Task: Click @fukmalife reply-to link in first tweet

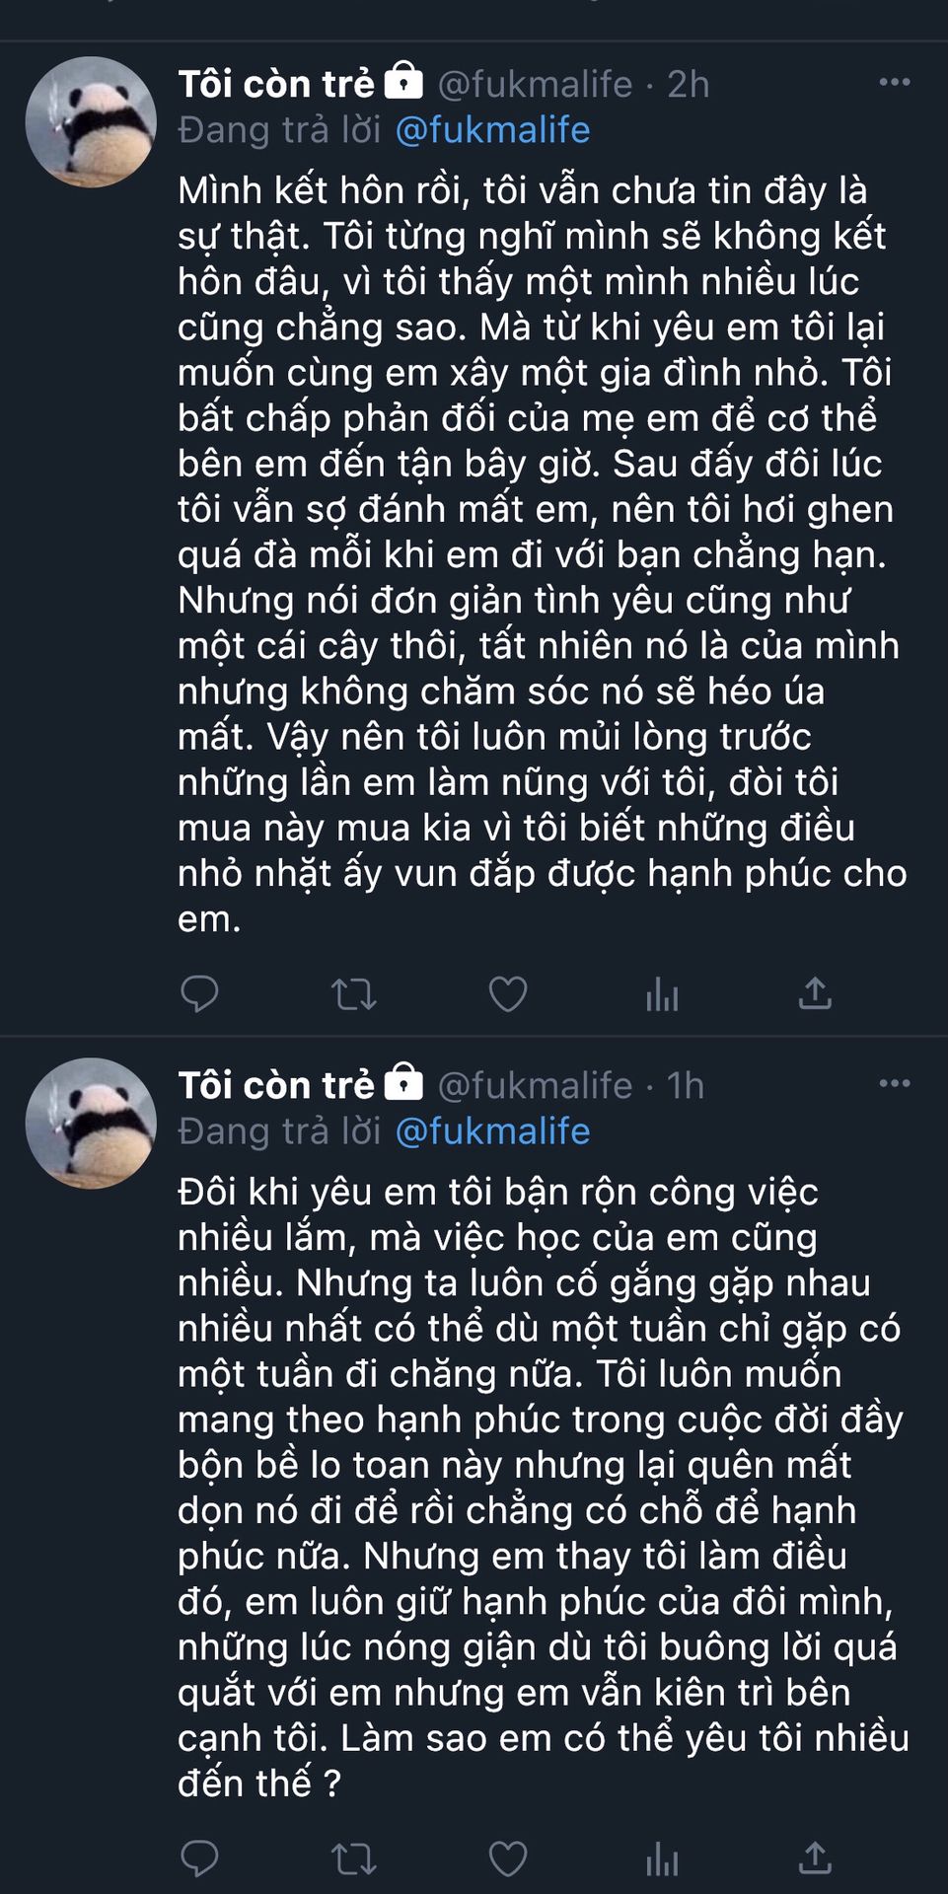Action: (492, 130)
